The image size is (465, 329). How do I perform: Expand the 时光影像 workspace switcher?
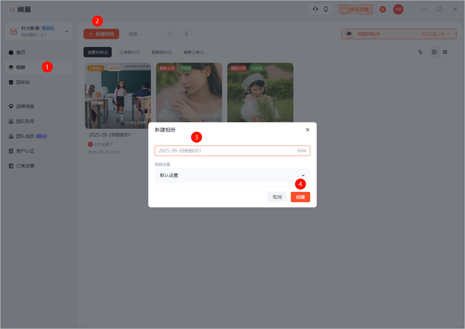(66, 31)
